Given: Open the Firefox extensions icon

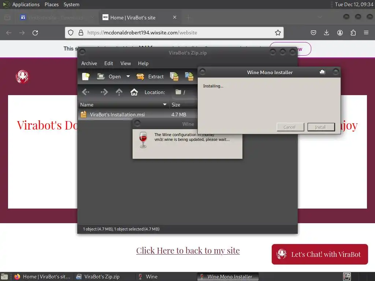Looking at the screenshot, I should pos(353,33).
